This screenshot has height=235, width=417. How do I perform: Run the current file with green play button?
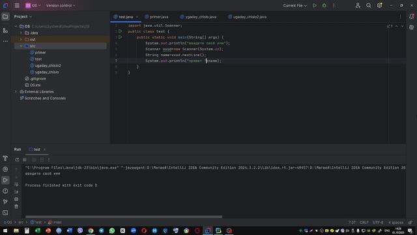(315, 5)
